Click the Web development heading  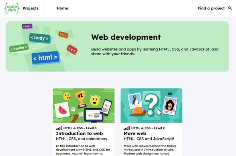pyautogui.click(x=126, y=37)
